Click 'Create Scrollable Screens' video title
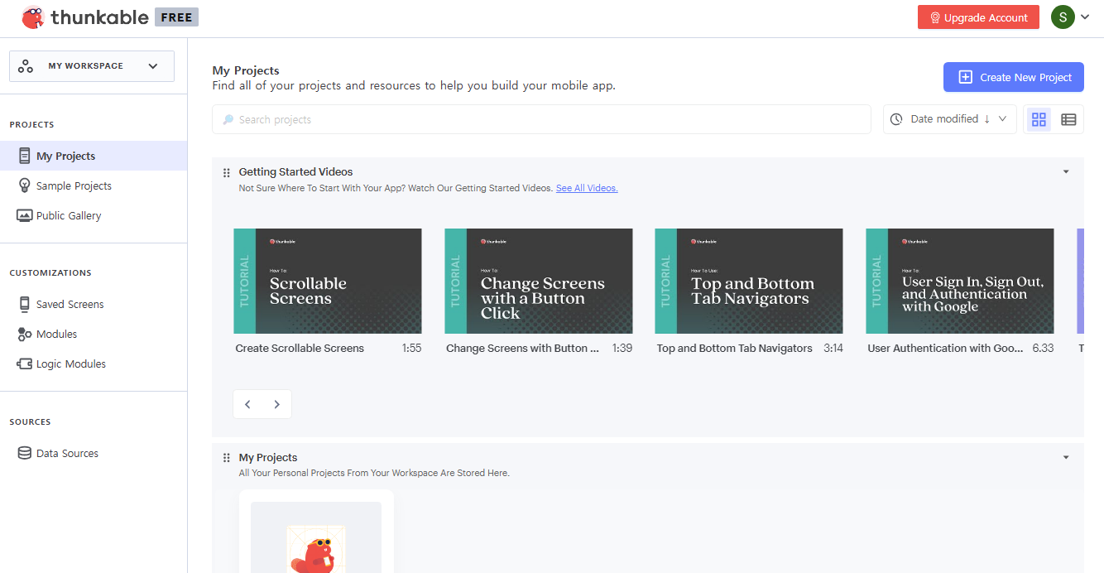This screenshot has height=573, width=1104. 300,349
